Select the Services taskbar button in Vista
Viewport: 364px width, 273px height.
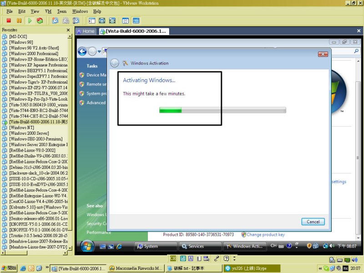click(x=200, y=246)
